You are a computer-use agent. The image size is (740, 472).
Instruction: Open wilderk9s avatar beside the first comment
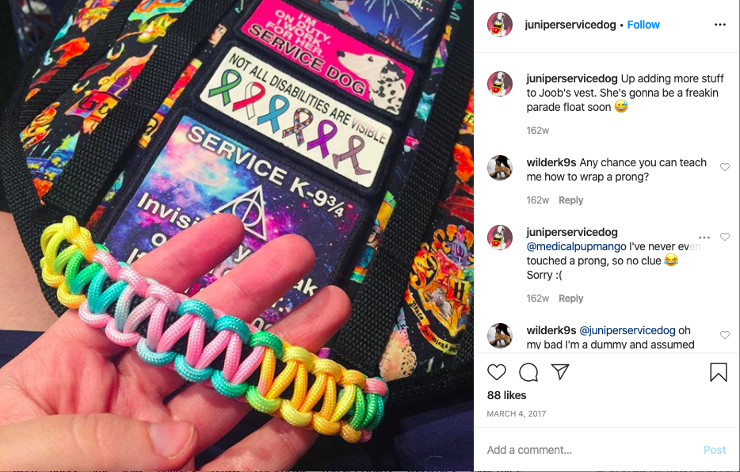tap(500, 168)
